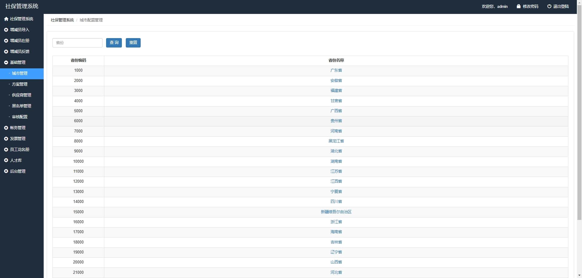Image resolution: width=582 pixels, height=278 pixels.
Task: Click the 城市配置管理 breadcrumb text
Action: tap(91, 20)
